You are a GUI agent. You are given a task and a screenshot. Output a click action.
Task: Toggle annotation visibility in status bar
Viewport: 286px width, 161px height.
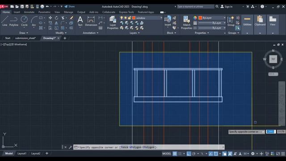tap(230, 154)
